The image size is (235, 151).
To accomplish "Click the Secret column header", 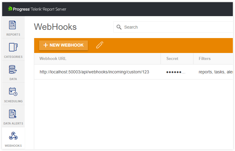I will [172, 58].
